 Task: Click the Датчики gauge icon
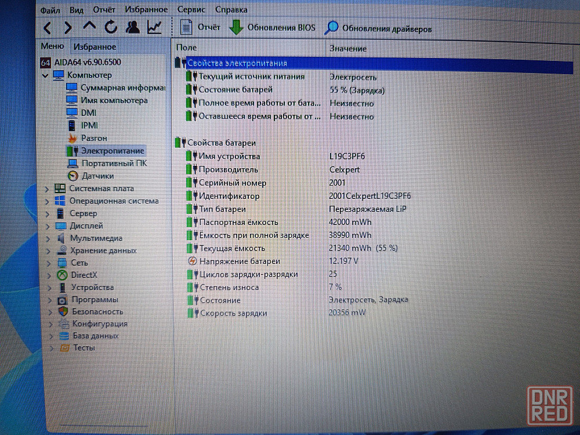click(73, 176)
